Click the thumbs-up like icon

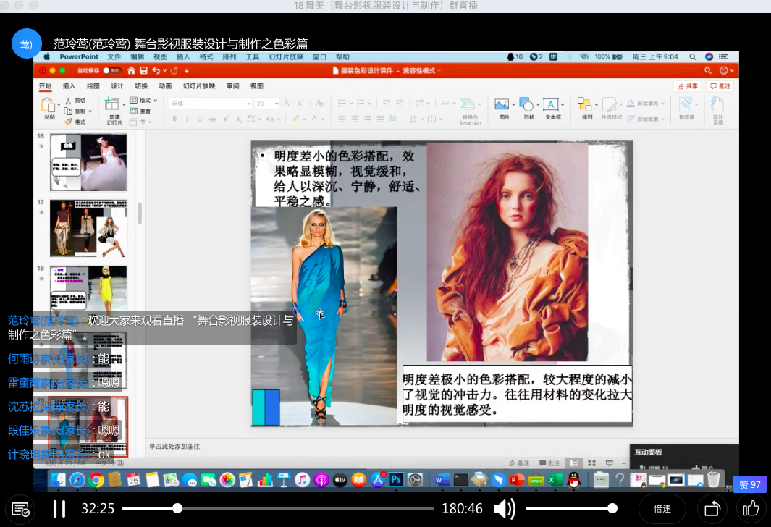pos(751,509)
